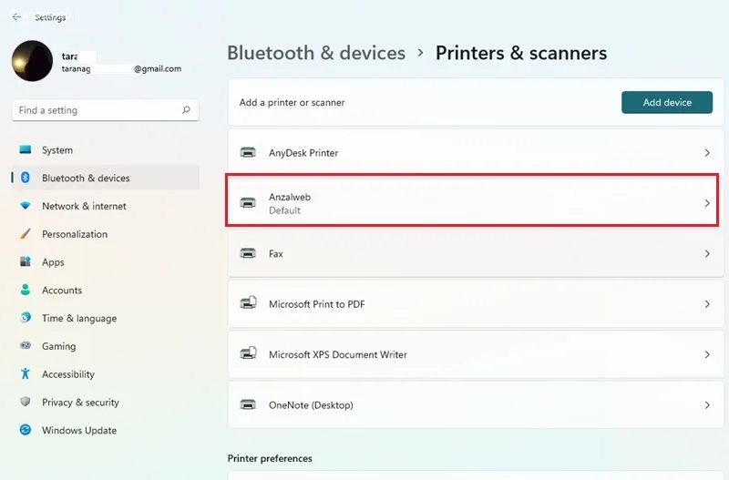Click the Bluetooth icon in sidebar

pos(26,178)
